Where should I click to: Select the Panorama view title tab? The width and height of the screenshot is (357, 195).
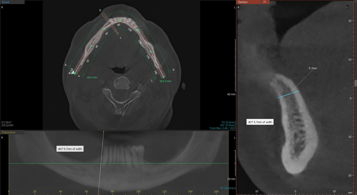tap(8, 132)
